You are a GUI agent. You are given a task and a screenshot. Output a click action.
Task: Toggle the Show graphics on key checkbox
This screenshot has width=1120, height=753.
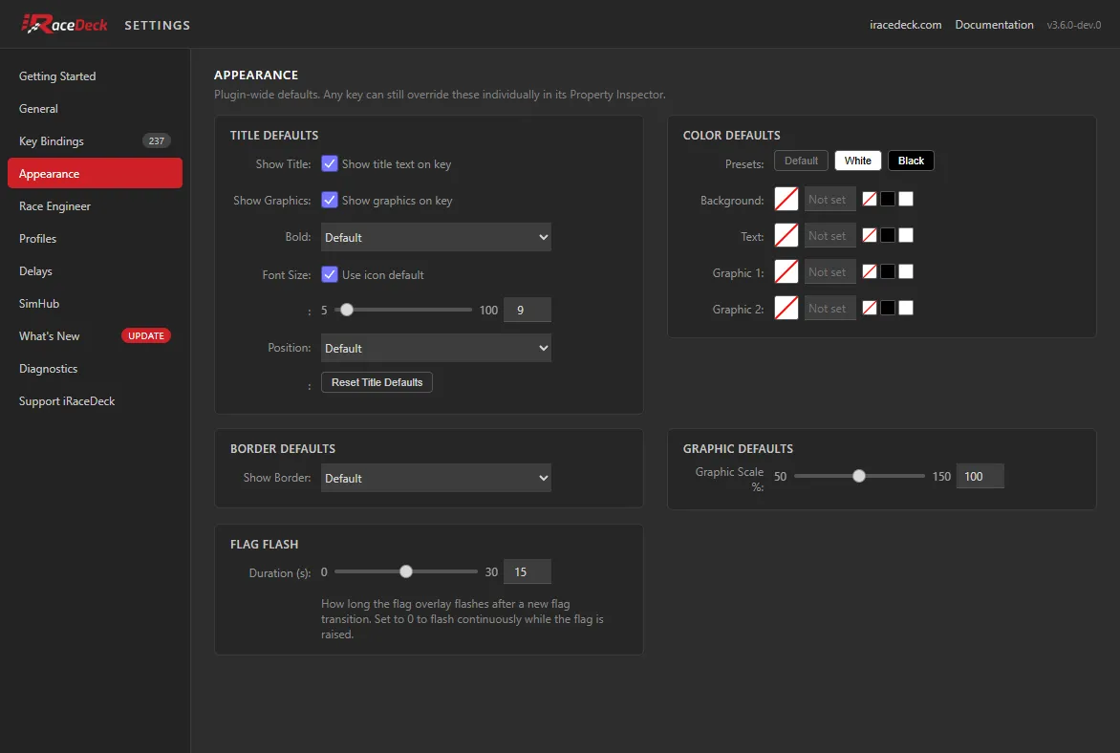330,200
